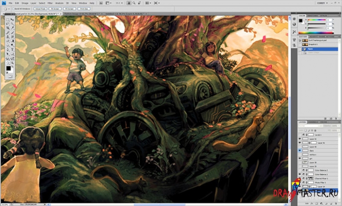342x206 pixels.
Task: Click Zoom tool in application bar
Action: pos(134,3)
